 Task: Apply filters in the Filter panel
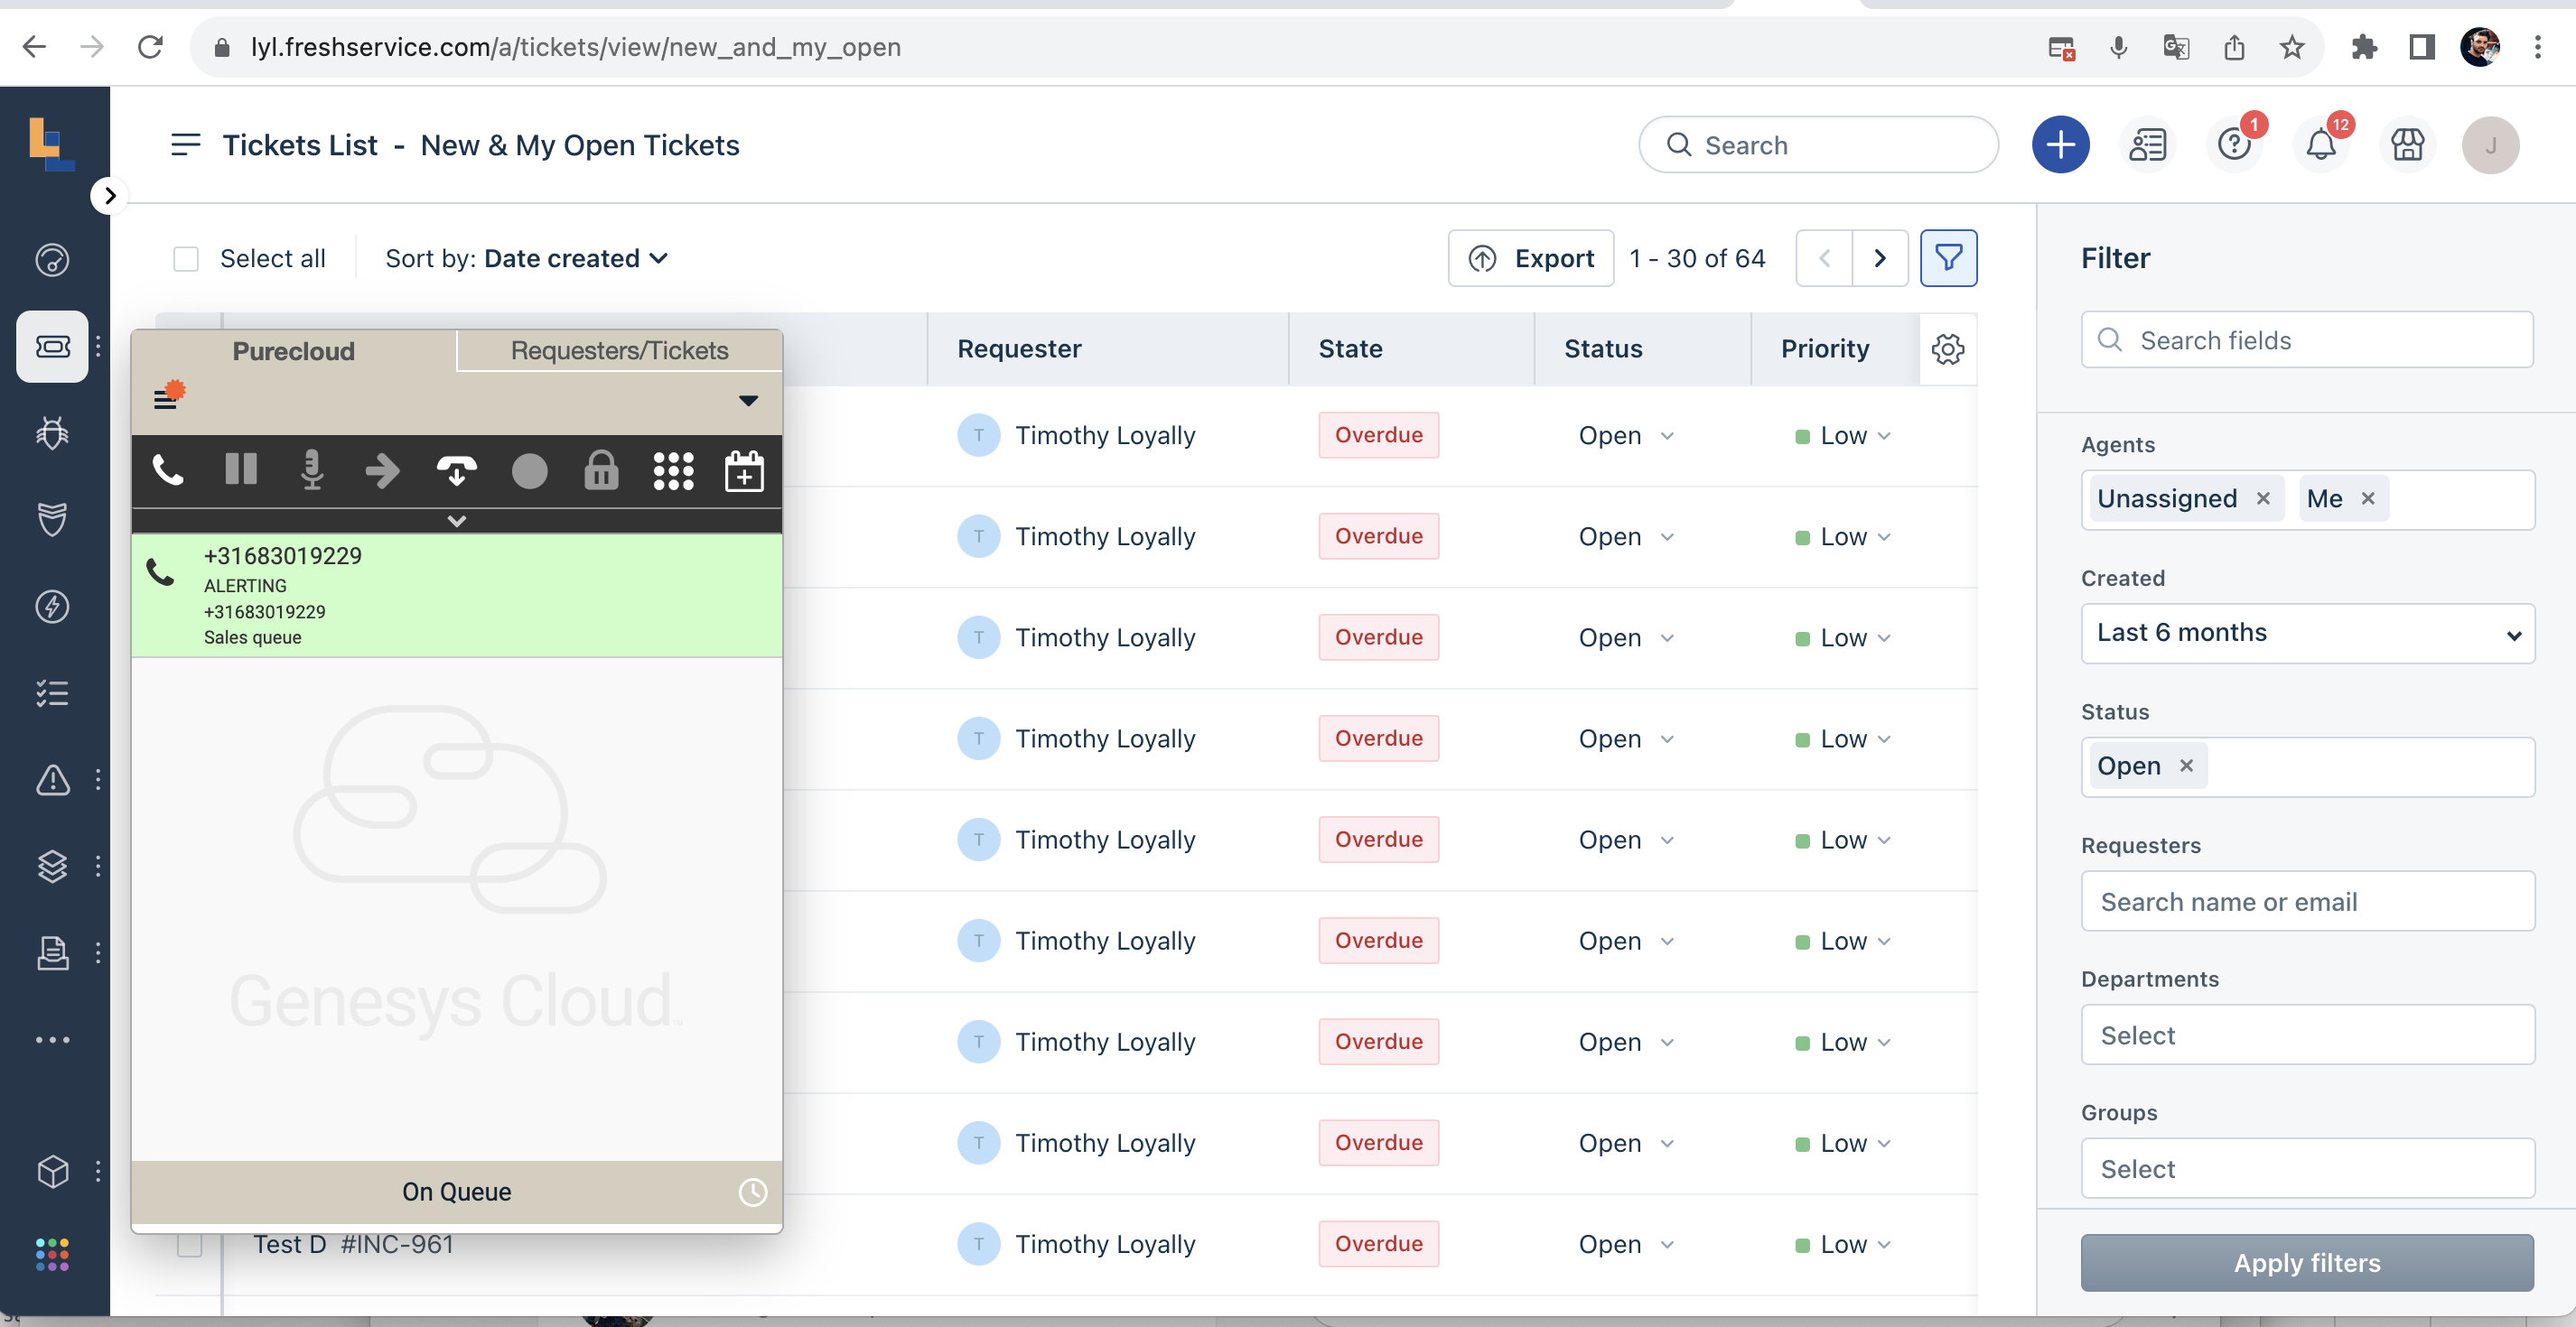(2306, 1262)
